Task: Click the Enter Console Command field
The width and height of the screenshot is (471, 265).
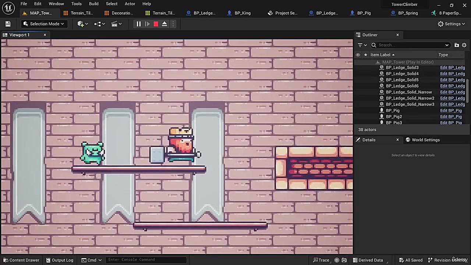Action: 146,260
